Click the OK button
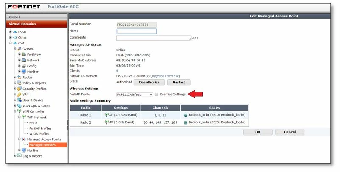Viewport: 340px width, 172px height. [x=258, y=132]
